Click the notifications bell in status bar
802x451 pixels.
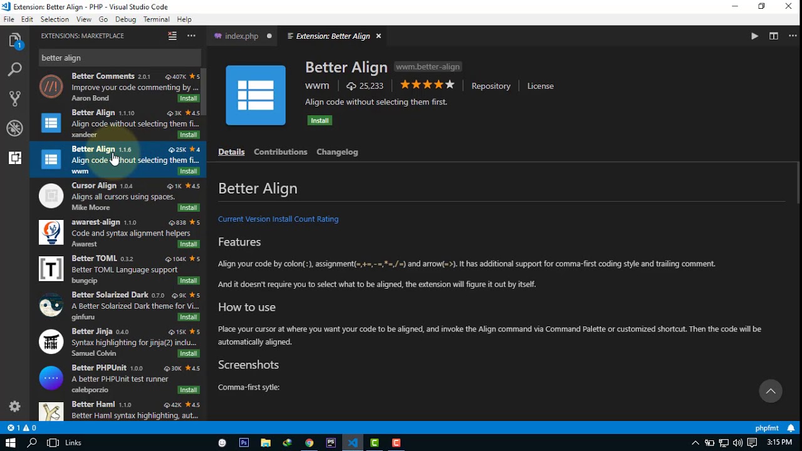(x=791, y=428)
